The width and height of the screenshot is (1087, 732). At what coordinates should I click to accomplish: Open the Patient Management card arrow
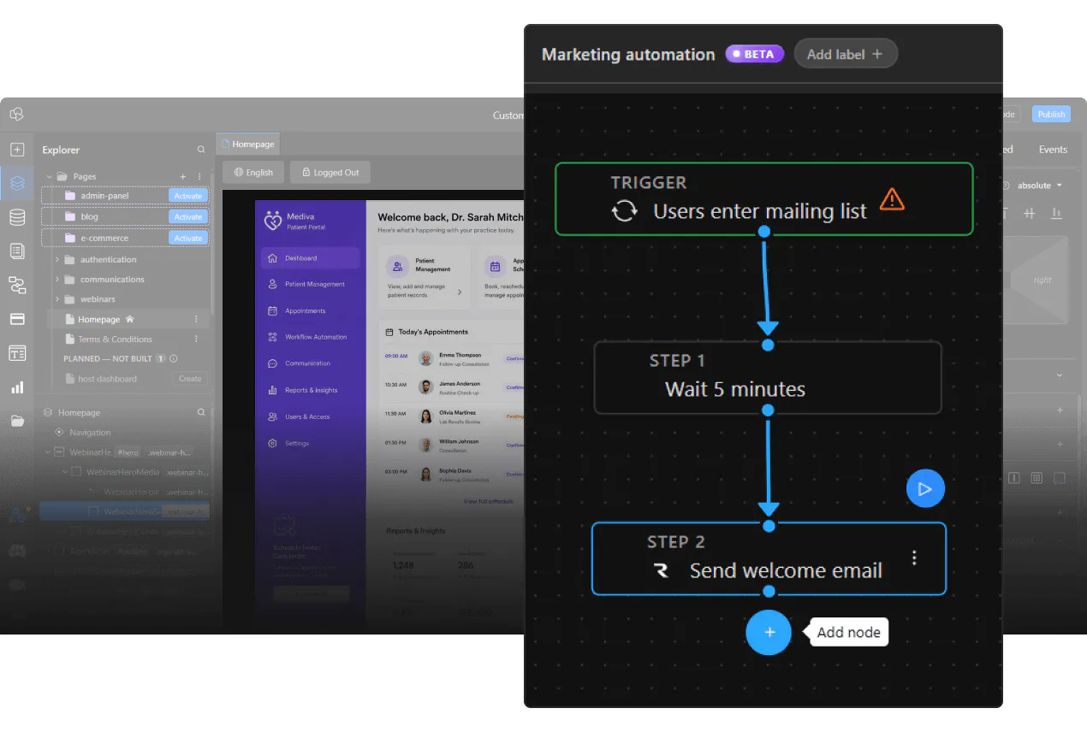point(460,292)
